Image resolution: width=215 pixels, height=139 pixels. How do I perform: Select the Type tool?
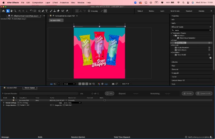coord(46,11)
